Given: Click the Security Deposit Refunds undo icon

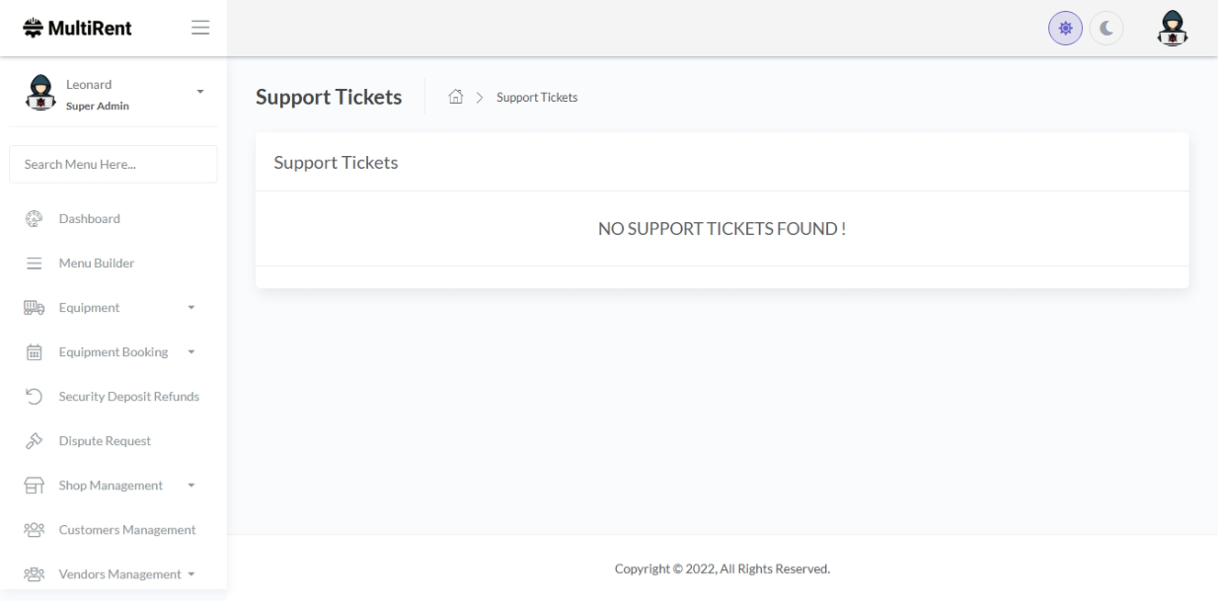Looking at the screenshot, I should pos(33,397).
